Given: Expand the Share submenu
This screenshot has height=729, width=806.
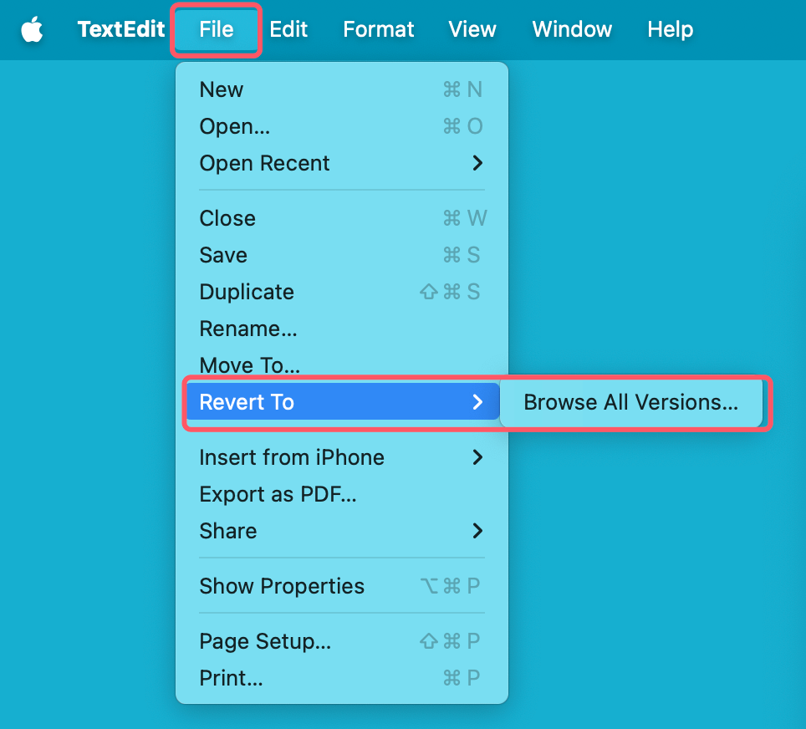Looking at the screenshot, I should (x=227, y=531).
